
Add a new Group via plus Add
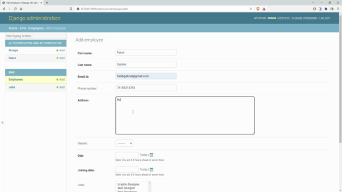60,50
